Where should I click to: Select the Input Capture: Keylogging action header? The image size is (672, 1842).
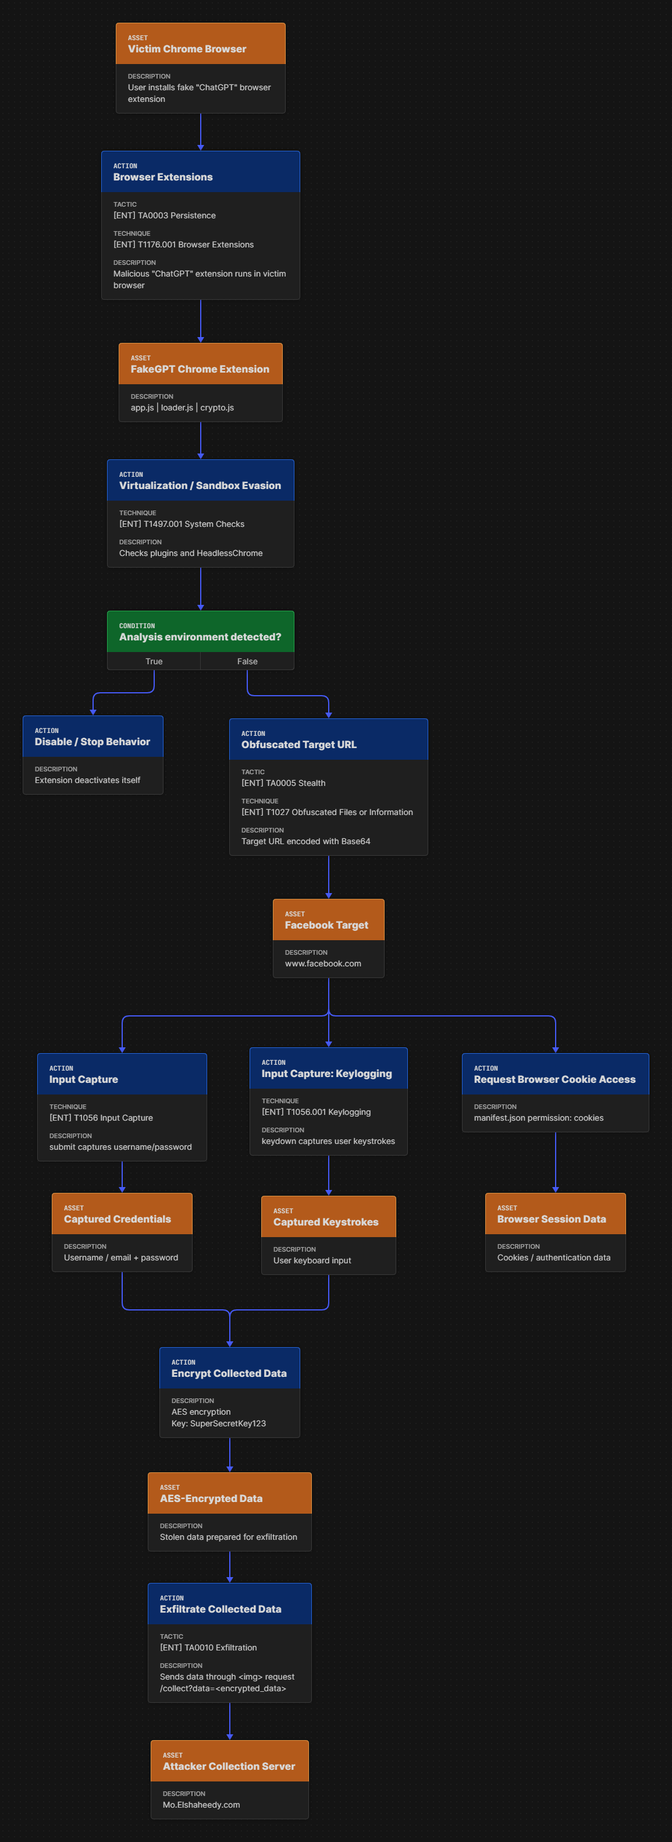coord(328,1068)
